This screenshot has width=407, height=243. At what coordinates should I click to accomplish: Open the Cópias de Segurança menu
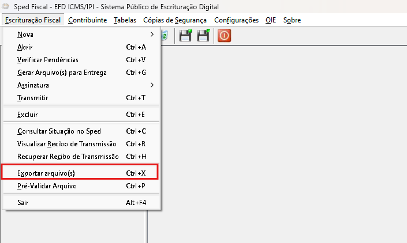click(174, 20)
